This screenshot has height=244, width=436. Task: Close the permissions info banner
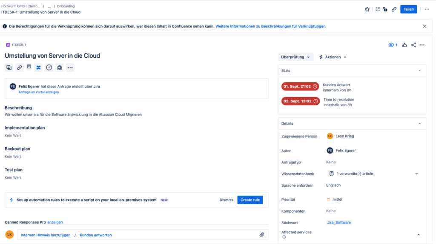pyautogui.click(x=425, y=26)
